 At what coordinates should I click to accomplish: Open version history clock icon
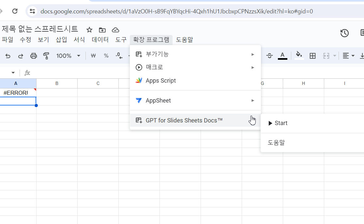point(344,33)
